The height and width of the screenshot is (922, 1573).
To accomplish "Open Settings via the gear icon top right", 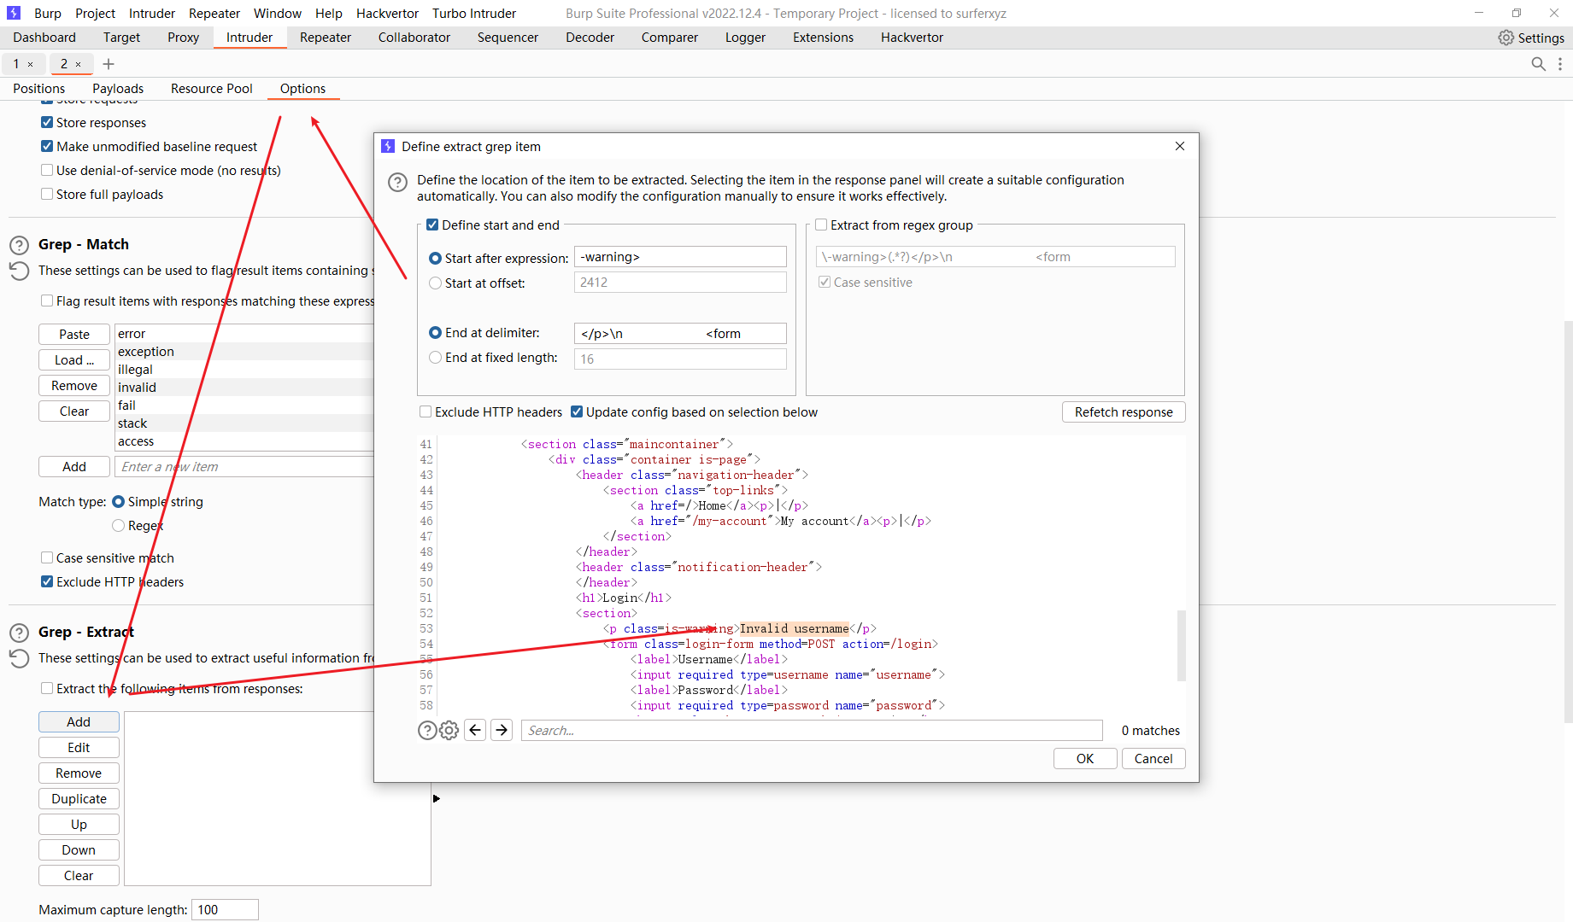I will (x=1506, y=38).
